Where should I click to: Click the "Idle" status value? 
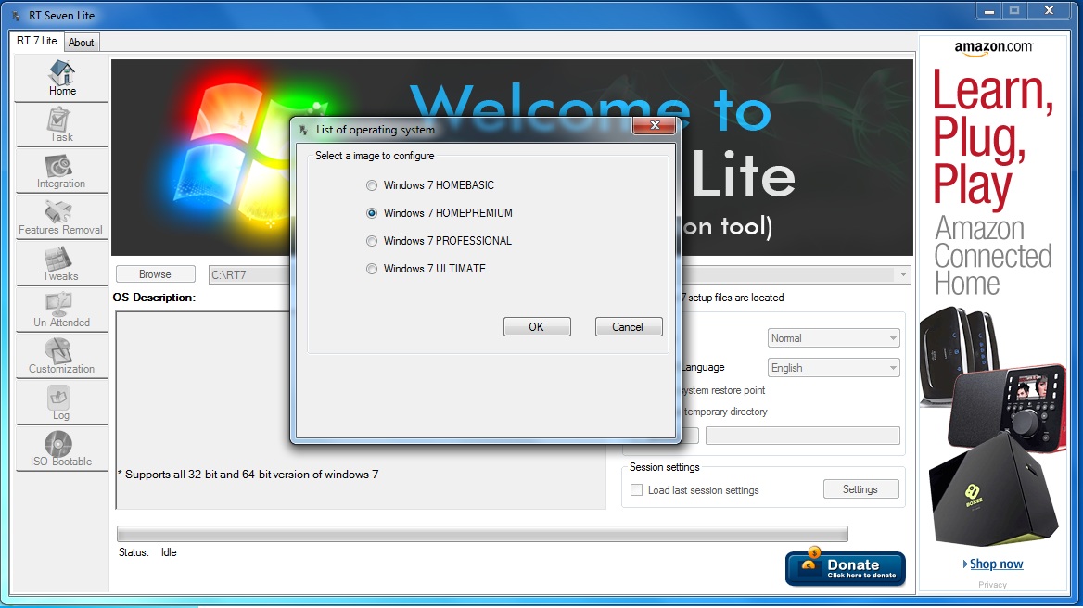click(169, 552)
